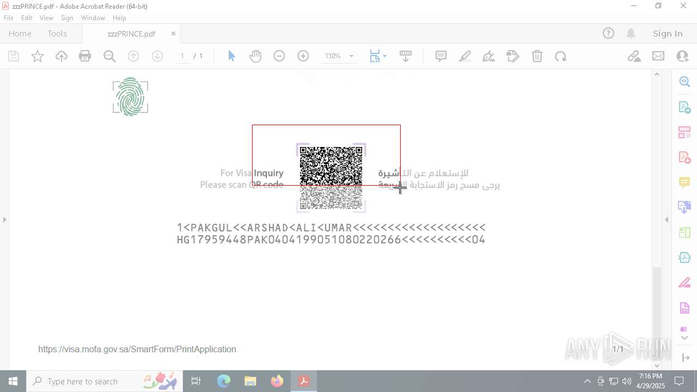The width and height of the screenshot is (697, 392).
Task: Open the purple document tool in right pane
Action: [x=684, y=308]
